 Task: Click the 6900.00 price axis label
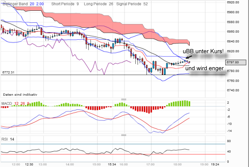[233, 12]
